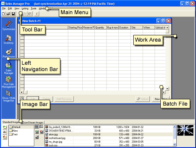The width and height of the screenshot is (196, 148).
Task: Click the Add Recurring button
Action: (64, 99)
